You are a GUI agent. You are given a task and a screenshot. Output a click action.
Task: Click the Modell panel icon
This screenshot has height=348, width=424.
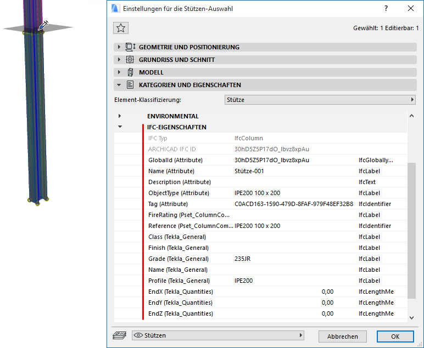(130, 72)
